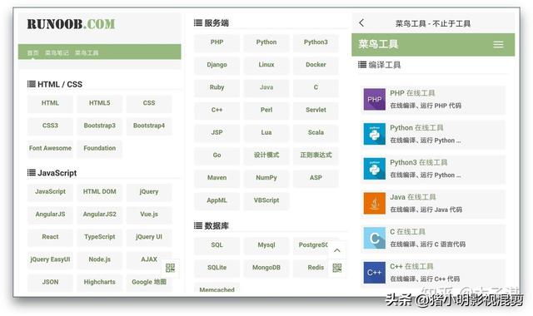Open the jQuery UI tutorial

coord(149,237)
